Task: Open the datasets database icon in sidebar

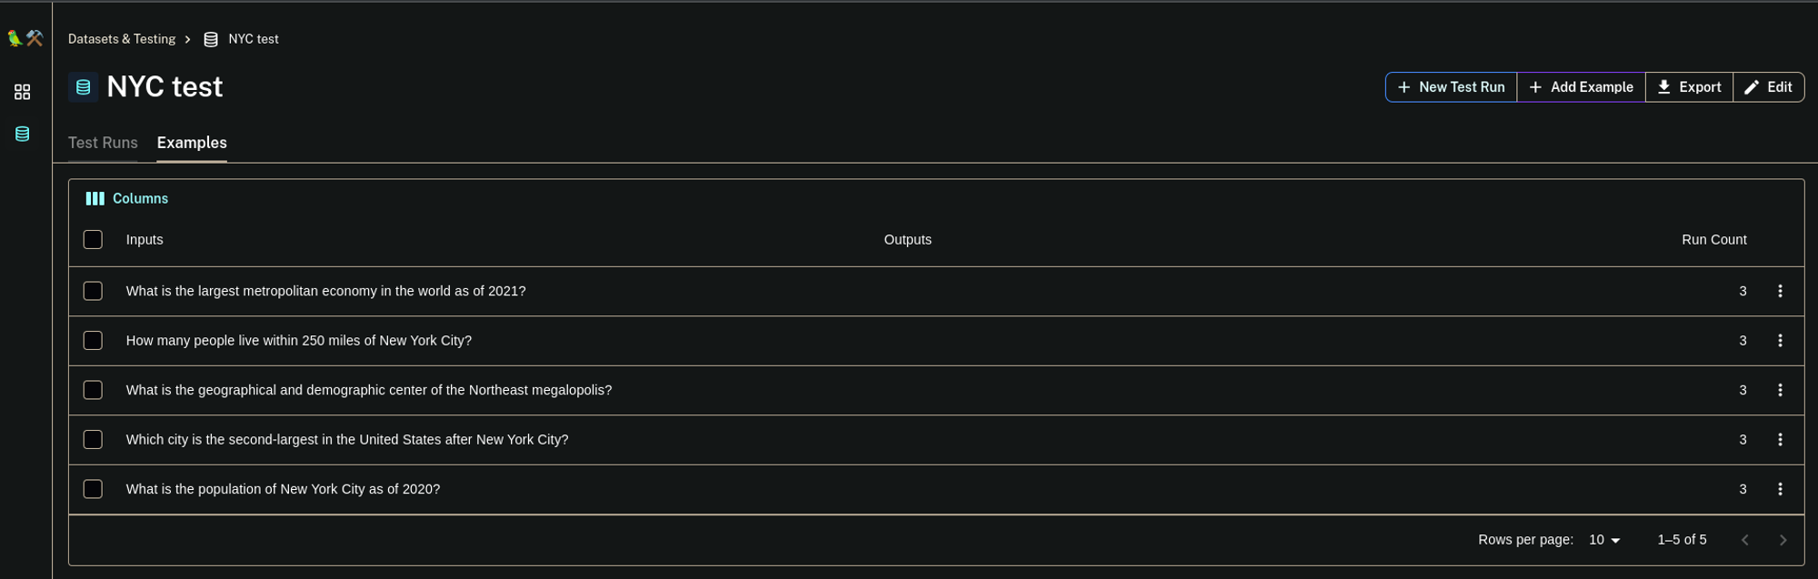Action: coord(23,135)
